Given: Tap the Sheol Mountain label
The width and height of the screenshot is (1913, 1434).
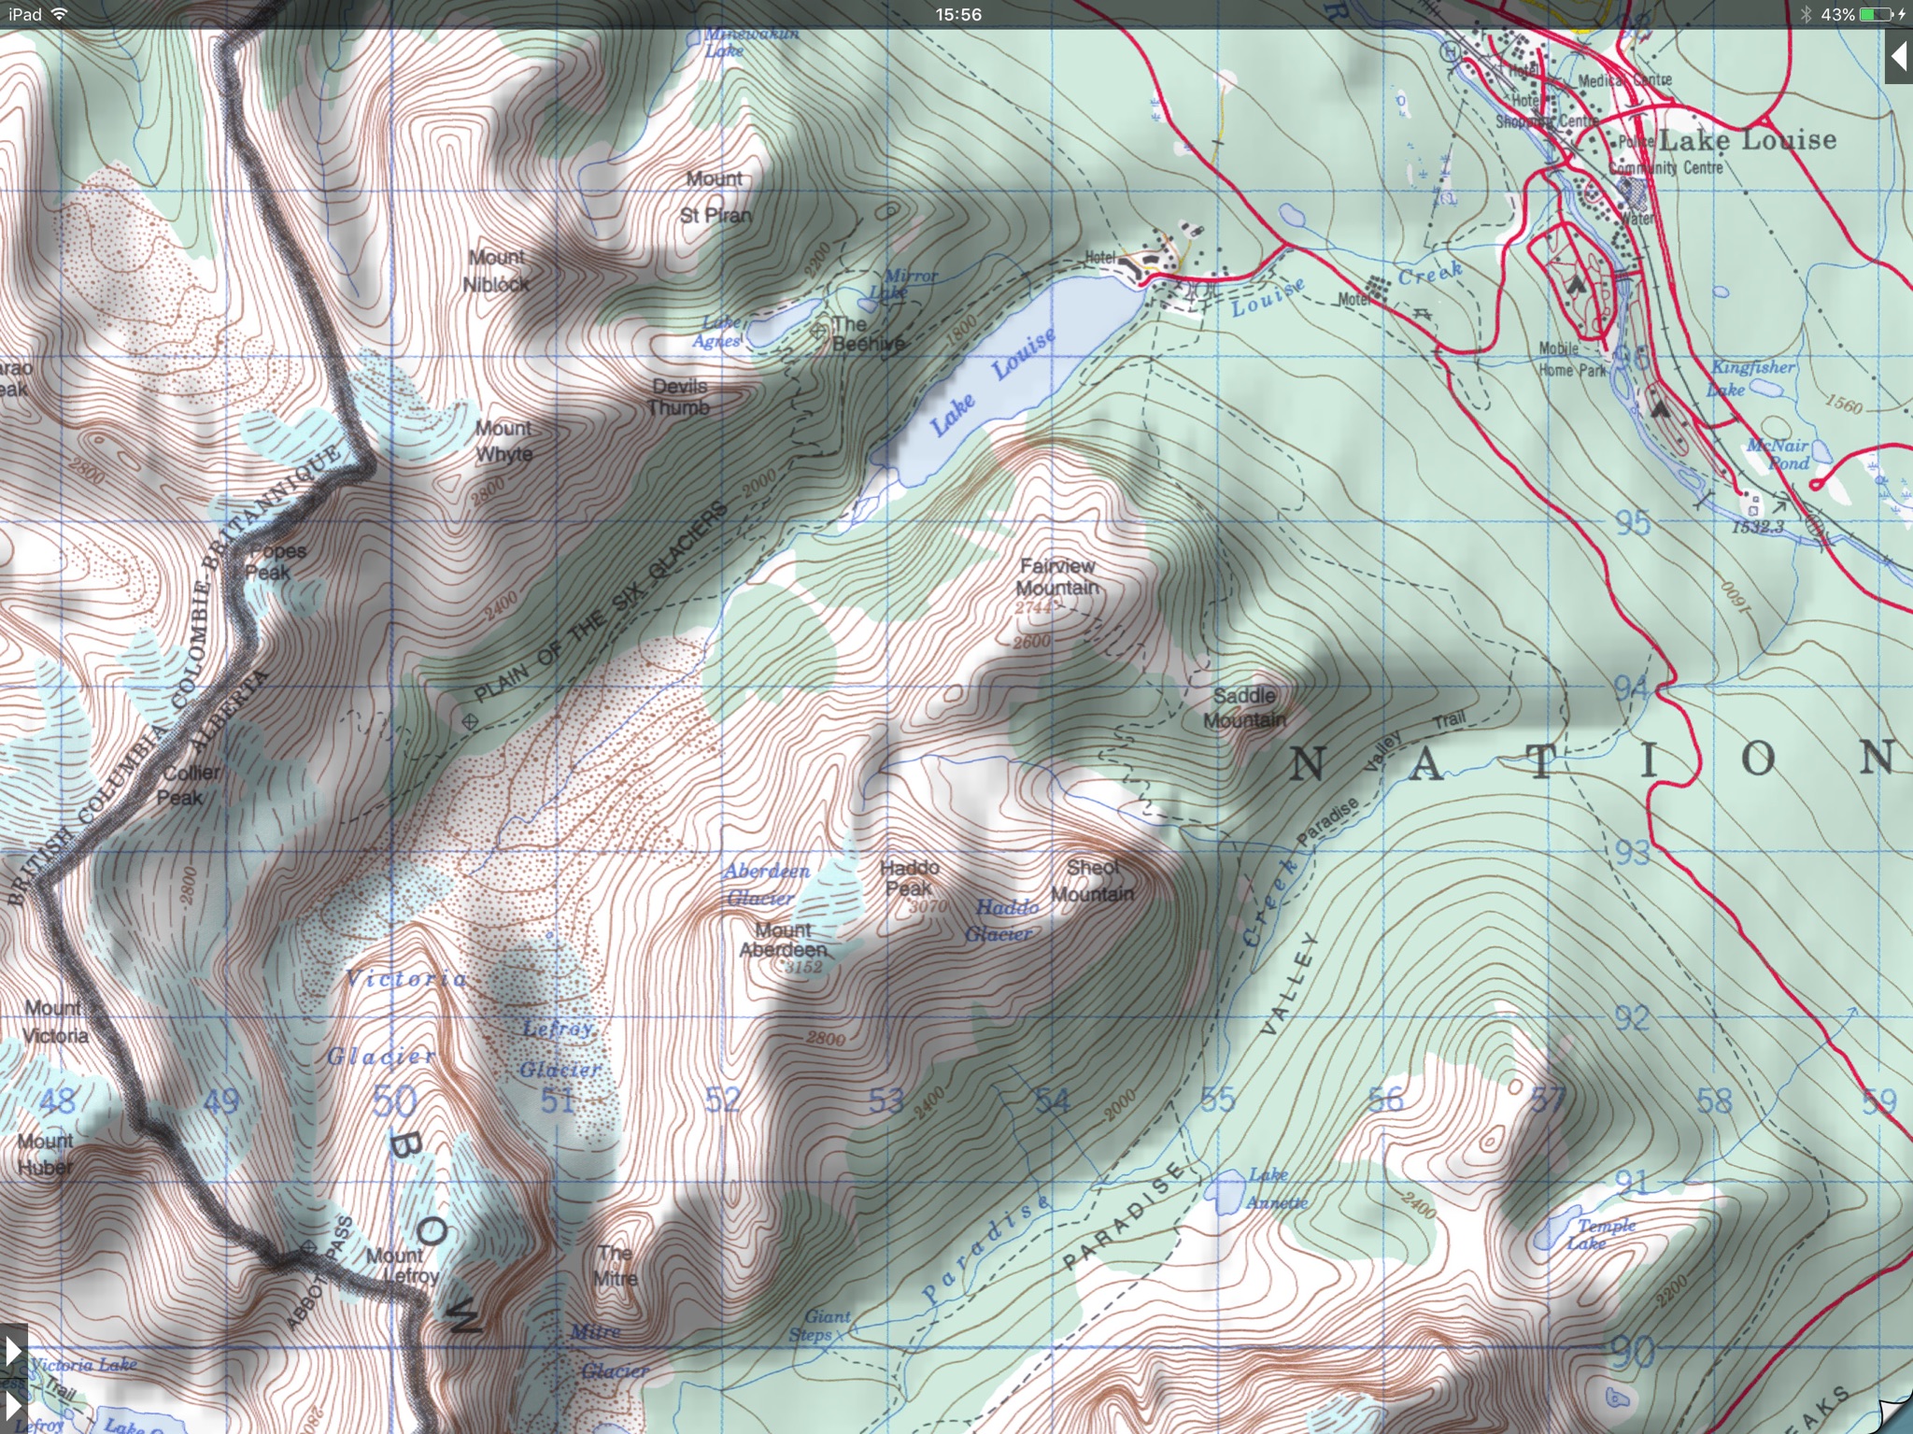Looking at the screenshot, I should click(1093, 881).
